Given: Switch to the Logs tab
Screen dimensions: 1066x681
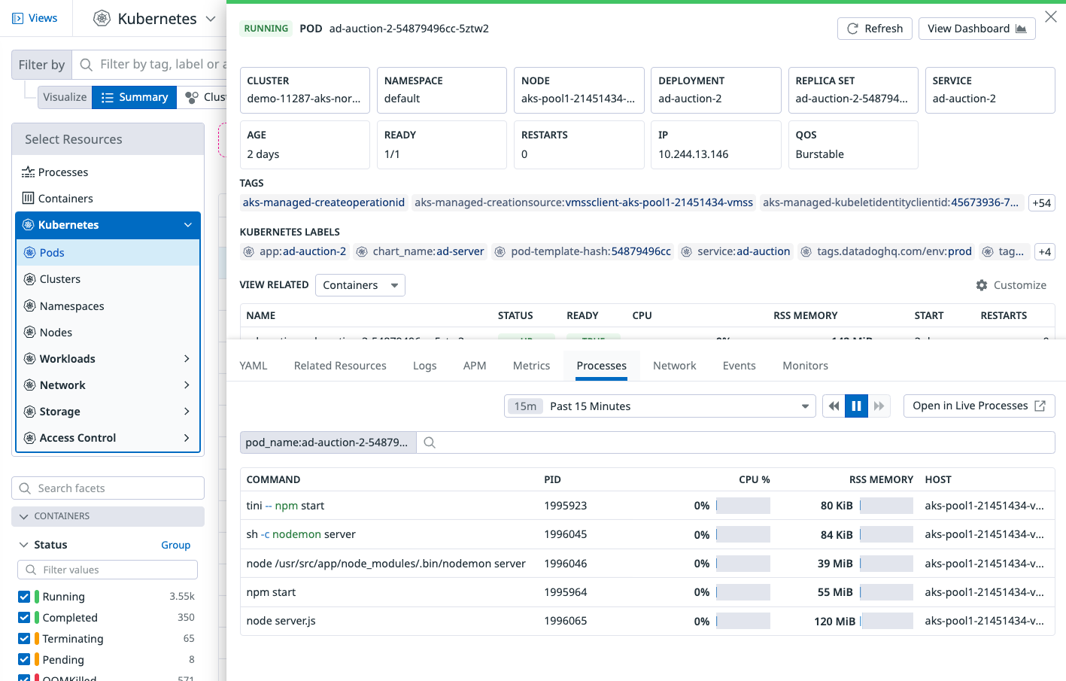Looking at the screenshot, I should (x=425, y=366).
